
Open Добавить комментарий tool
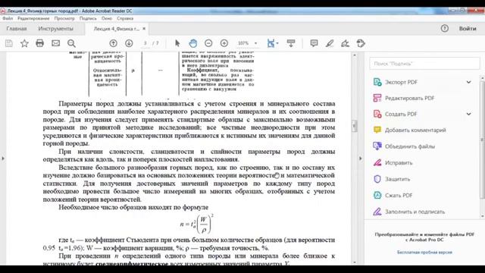[x=415, y=130]
